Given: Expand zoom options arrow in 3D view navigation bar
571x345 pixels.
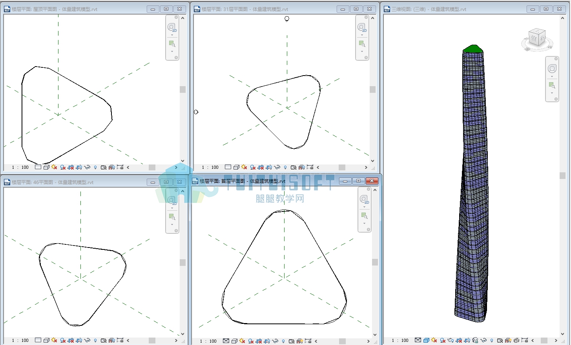Looking at the screenshot, I should tap(552, 93).
